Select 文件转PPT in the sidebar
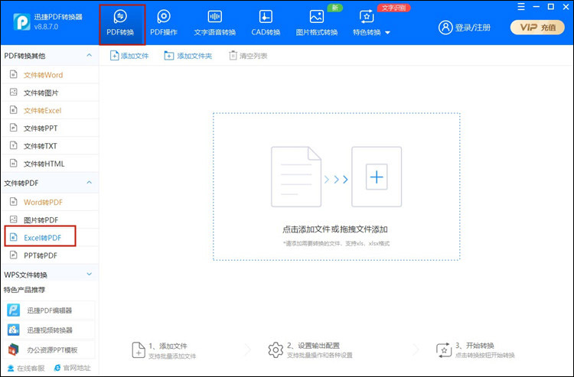Screen dimensions: 574x377 (50, 128)
